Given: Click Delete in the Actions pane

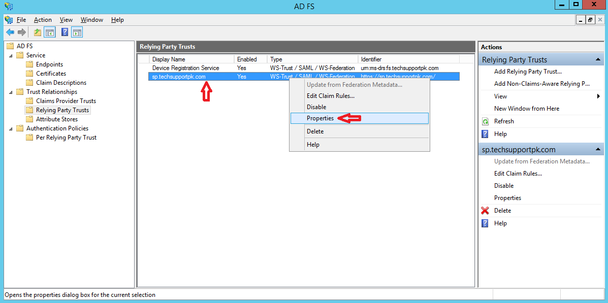Looking at the screenshot, I should click(x=502, y=211).
